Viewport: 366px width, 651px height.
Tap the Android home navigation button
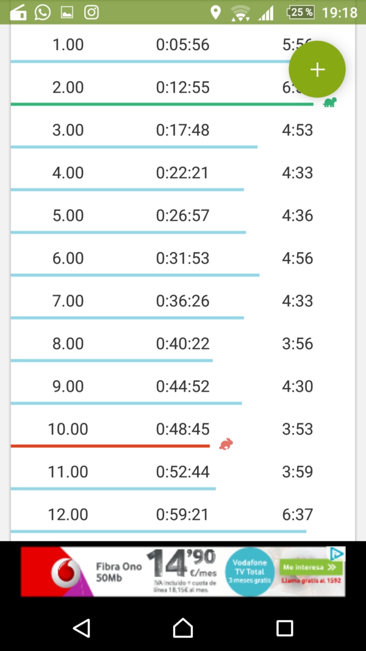[x=183, y=628]
